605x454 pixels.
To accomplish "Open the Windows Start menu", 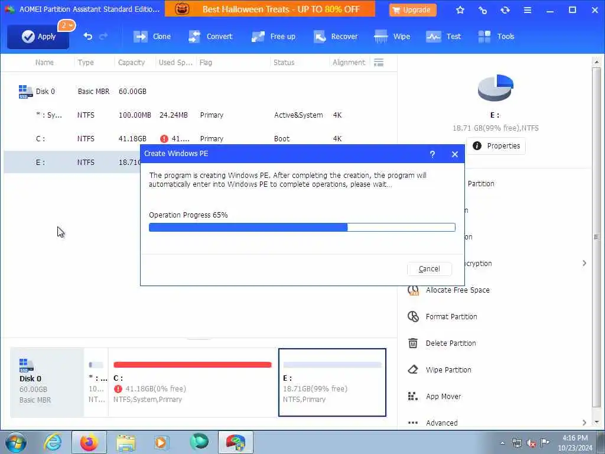I will click(x=16, y=442).
